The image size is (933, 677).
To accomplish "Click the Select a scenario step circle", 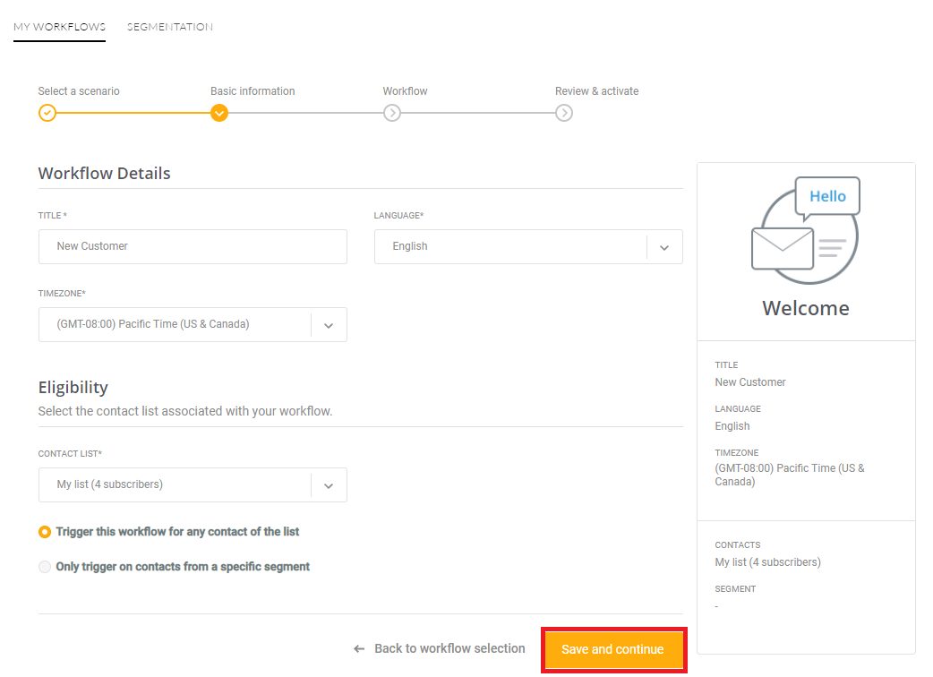I will click(x=47, y=113).
